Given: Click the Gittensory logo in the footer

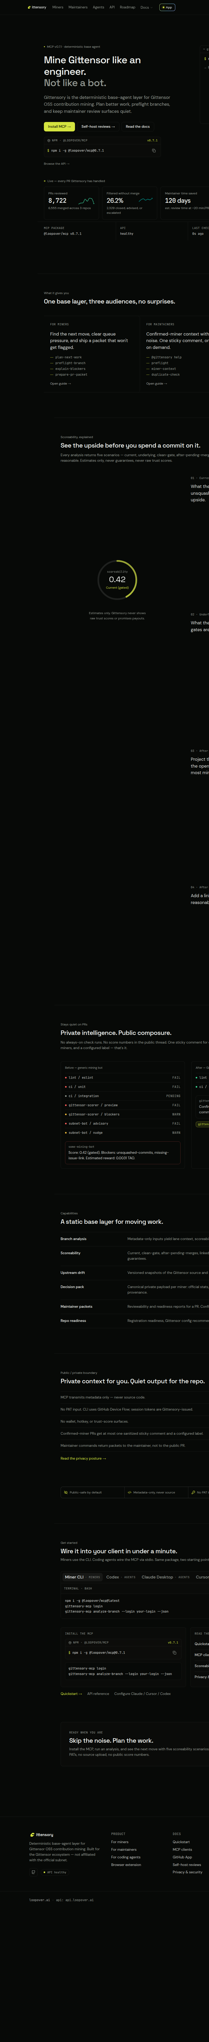Looking at the screenshot, I should tap(42, 1834).
